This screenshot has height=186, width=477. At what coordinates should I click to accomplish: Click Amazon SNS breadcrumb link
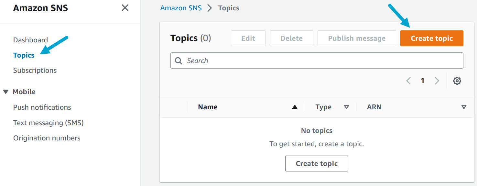[181, 8]
